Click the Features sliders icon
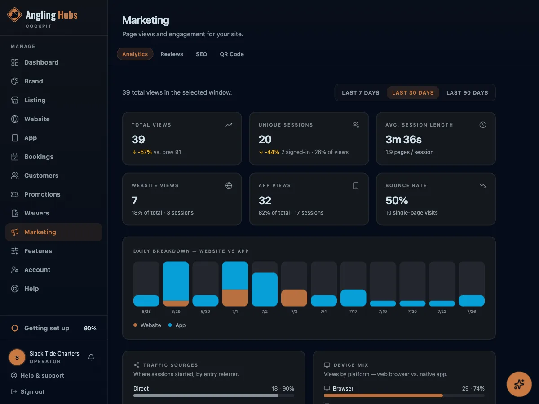Image resolution: width=539 pixels, height=404 pixels. [x=15, y=251]
